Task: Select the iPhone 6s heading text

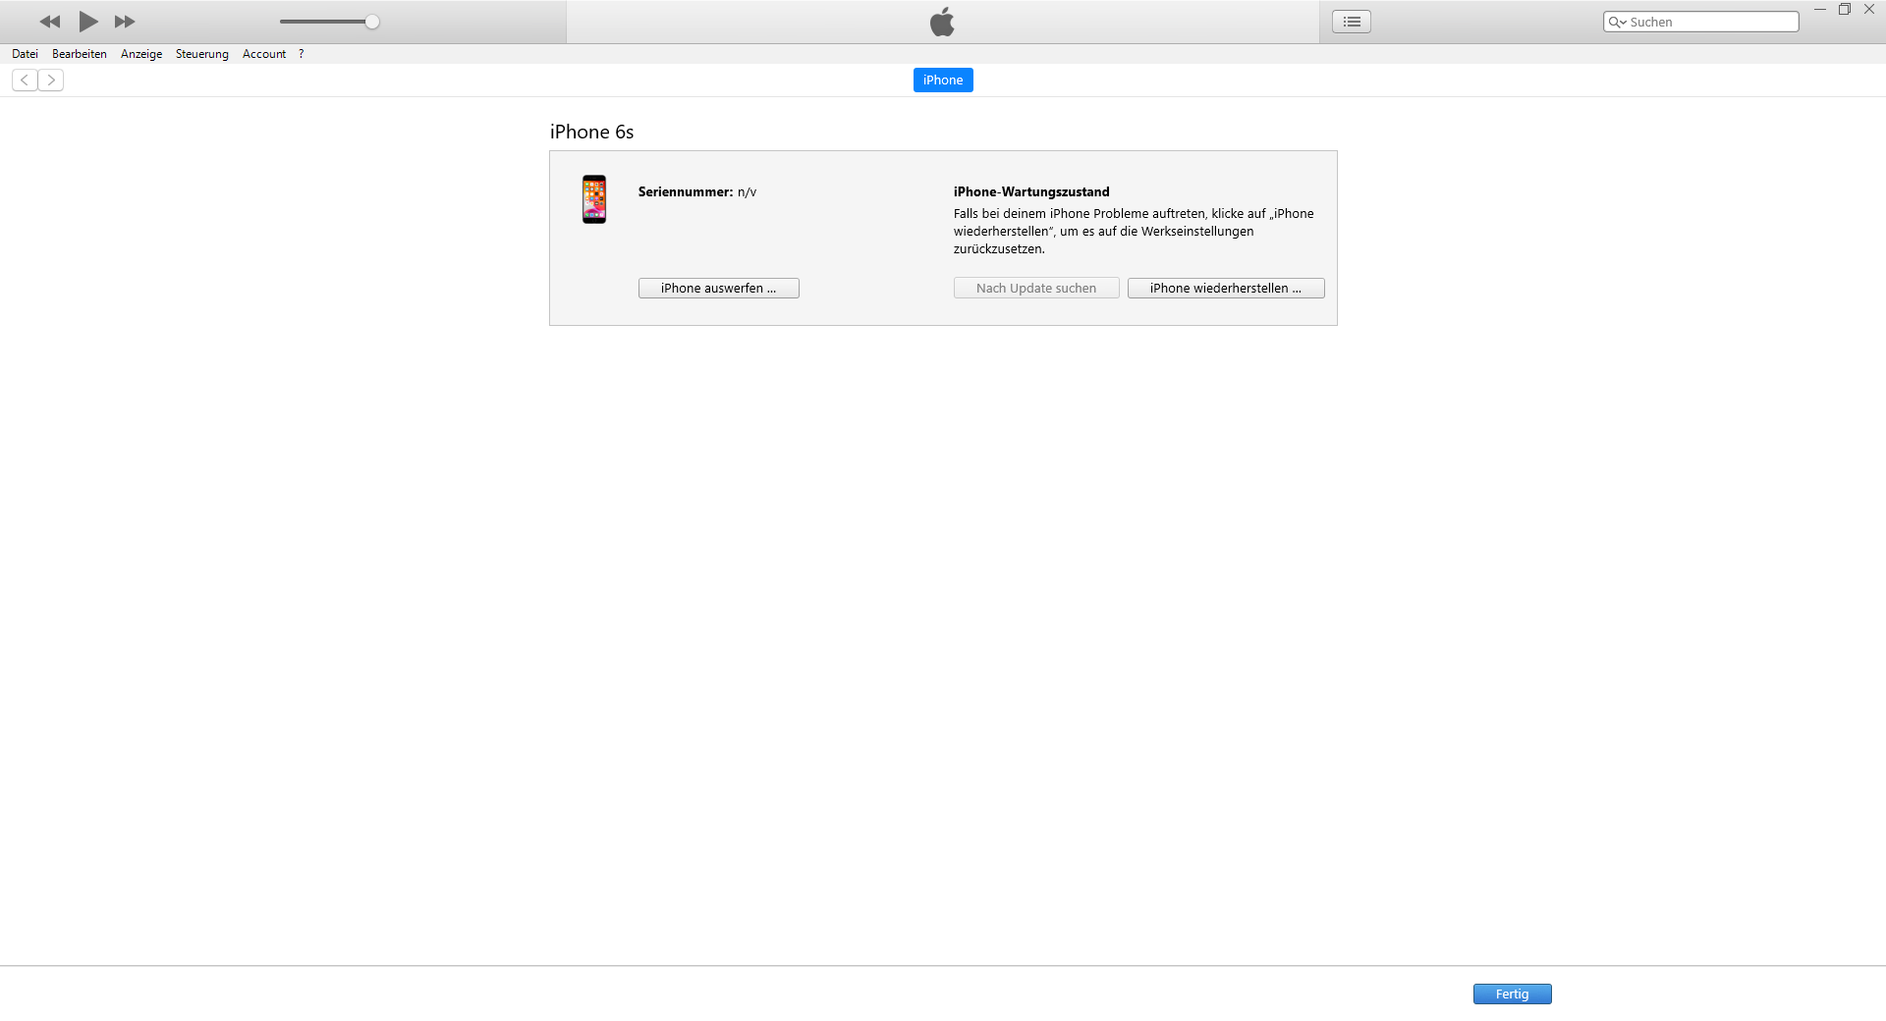Action: tap(591, 132)
